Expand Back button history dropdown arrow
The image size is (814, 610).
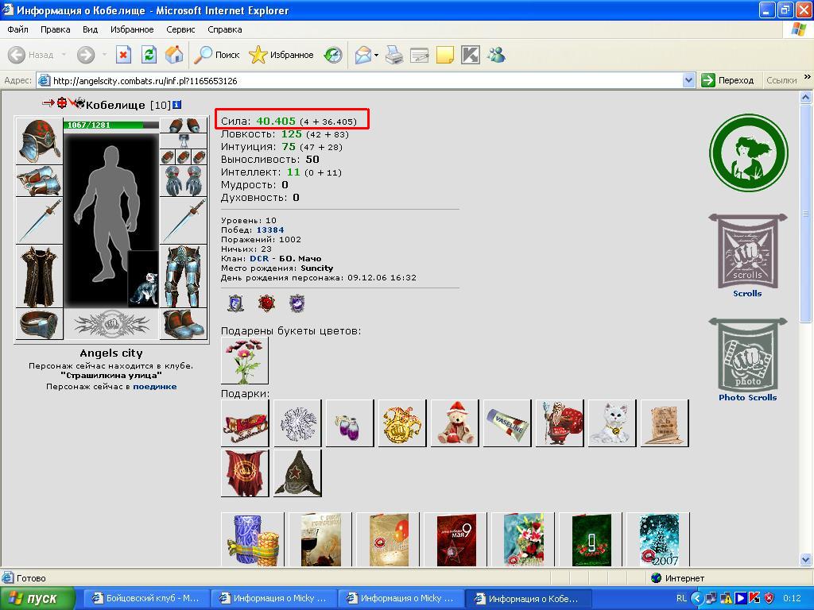(64, 55)
